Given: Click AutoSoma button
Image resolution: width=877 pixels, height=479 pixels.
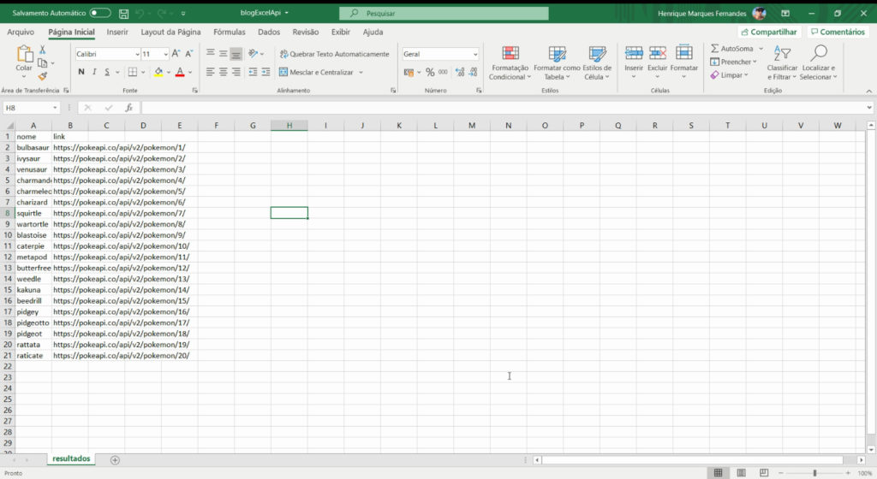Looking at the screenshot, I should click(x=732, y=49).
